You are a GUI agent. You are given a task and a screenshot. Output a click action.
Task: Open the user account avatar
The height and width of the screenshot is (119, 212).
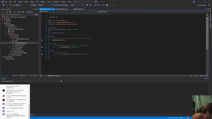[x=194, y=2]
